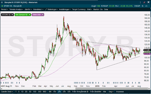Open the Händelser menu
This screenshot has height=94, width=151.
pos(38,10)
